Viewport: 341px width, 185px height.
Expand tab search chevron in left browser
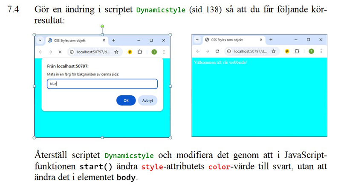click(x=40, y=41)
